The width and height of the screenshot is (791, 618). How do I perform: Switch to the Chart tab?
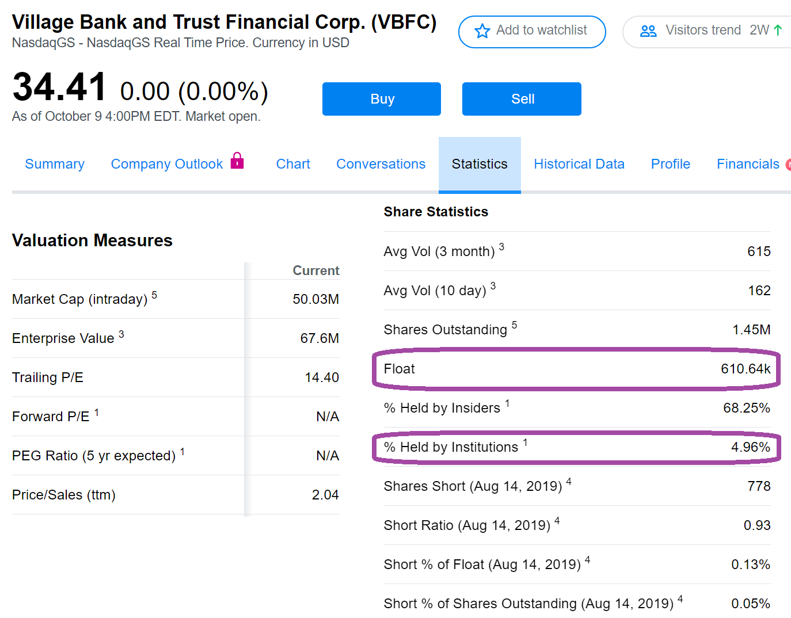[x=293, y=164]
